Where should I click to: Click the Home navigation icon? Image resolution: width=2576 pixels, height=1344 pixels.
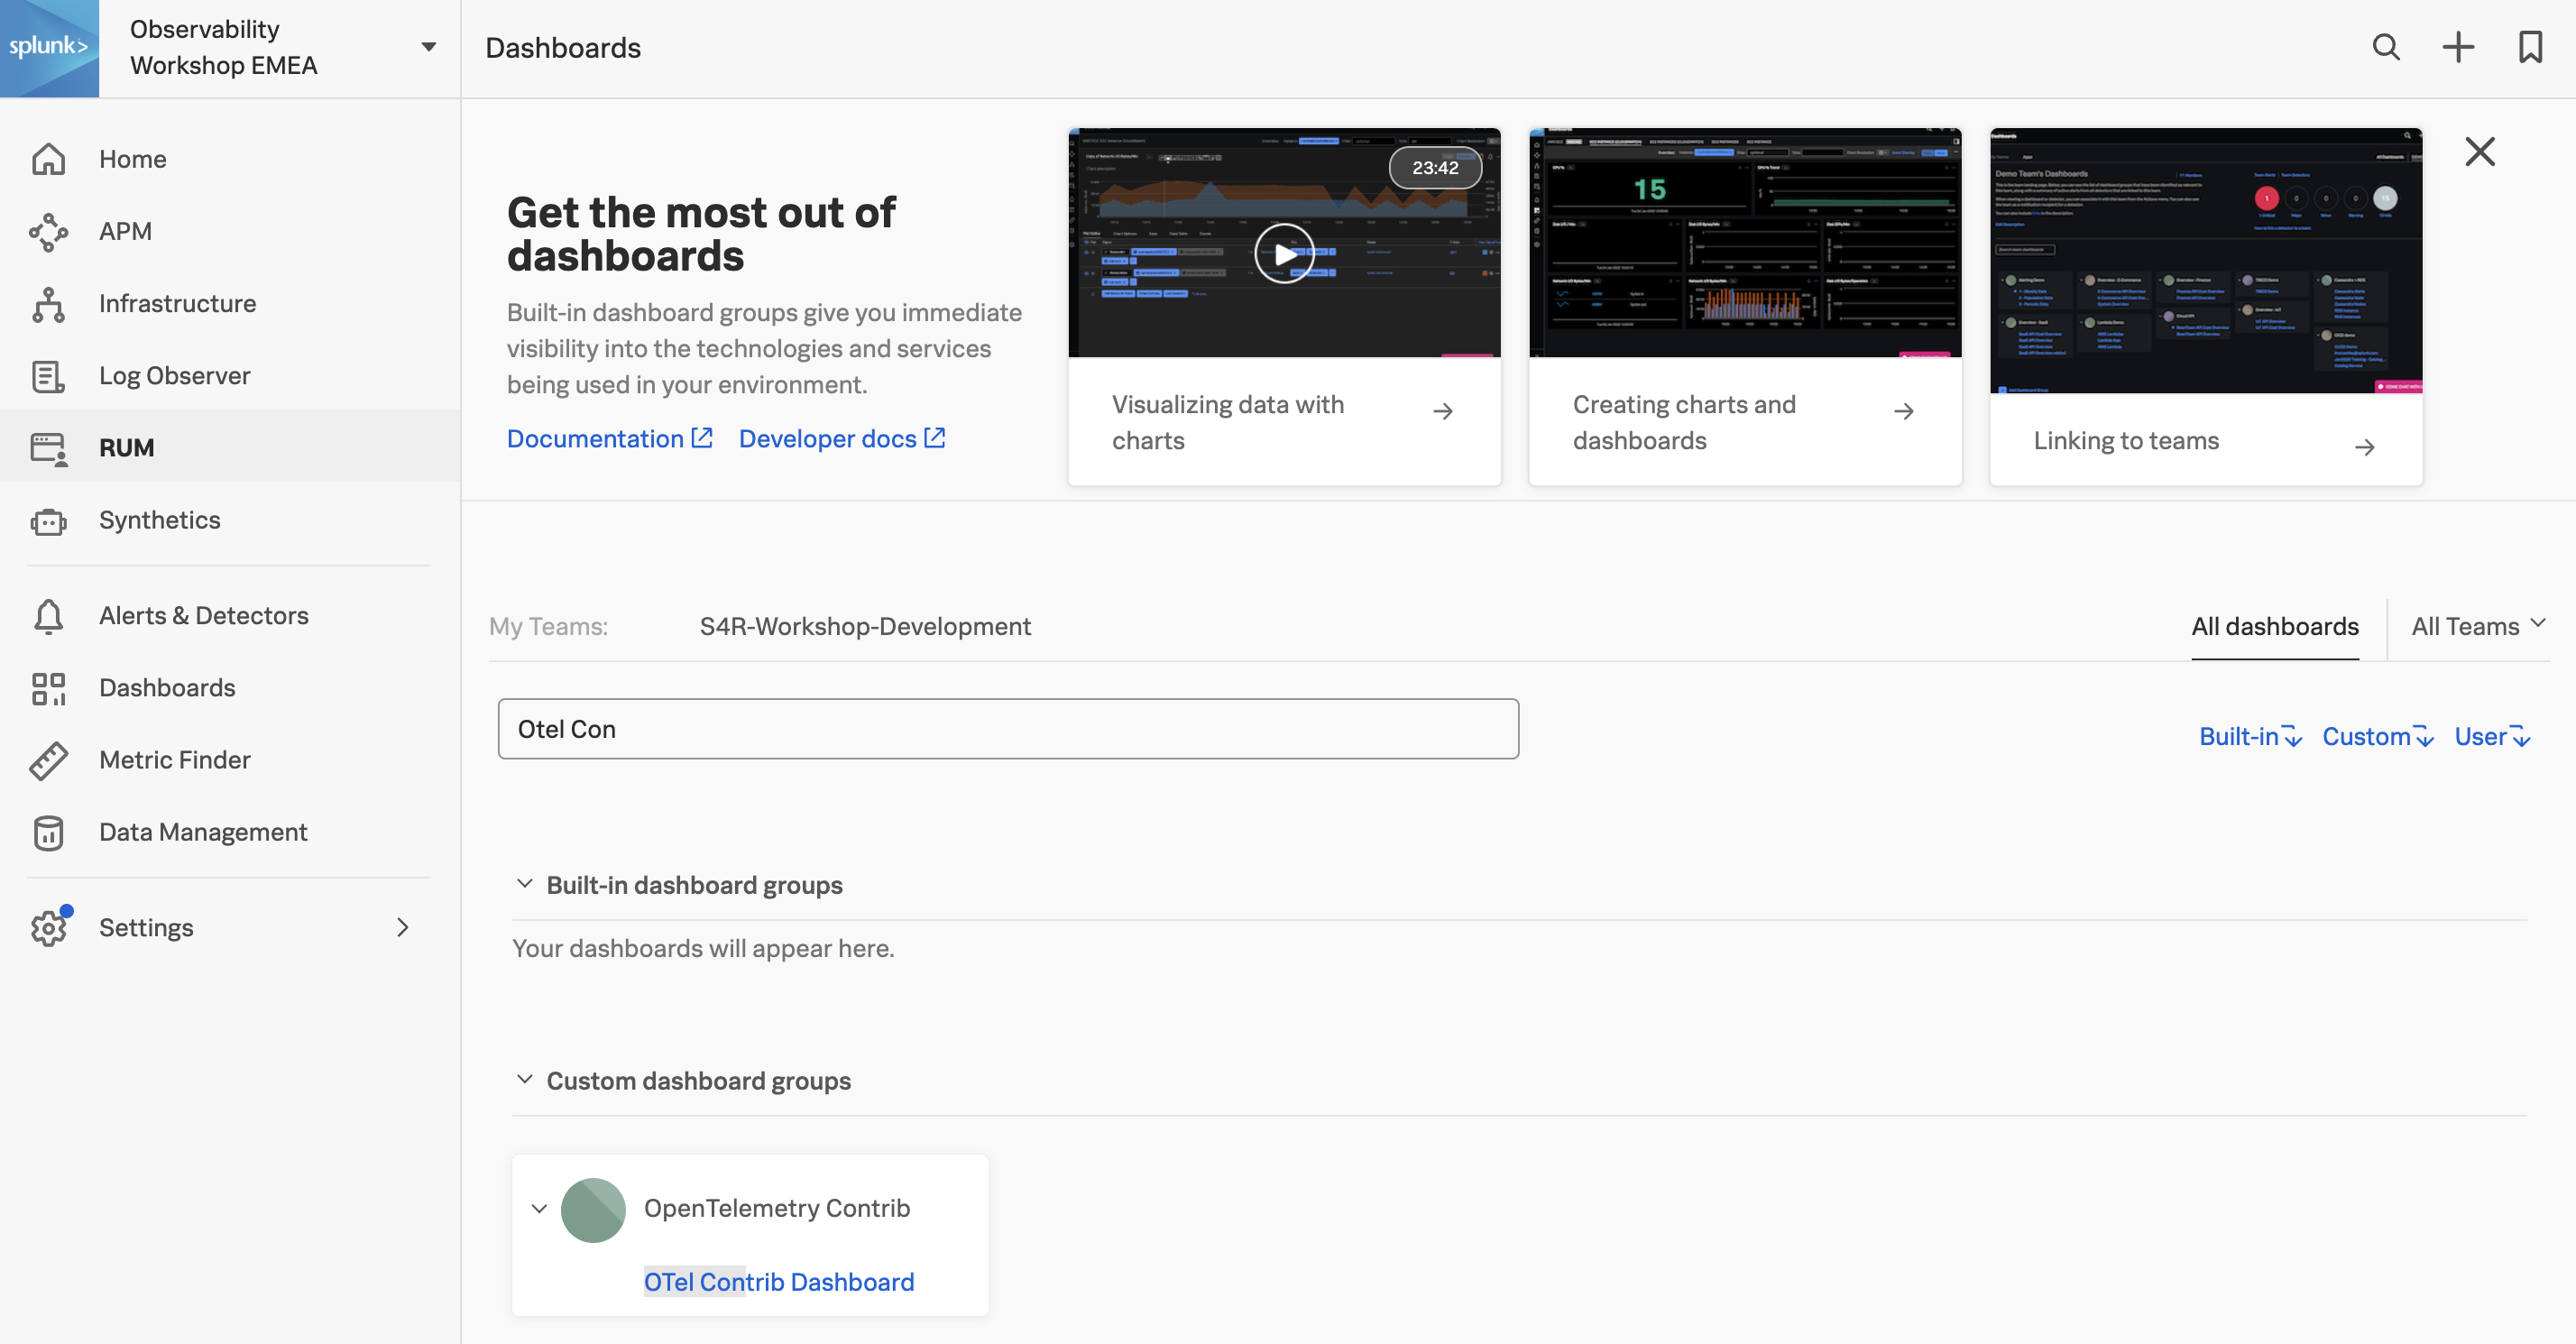tap(50, 159)
